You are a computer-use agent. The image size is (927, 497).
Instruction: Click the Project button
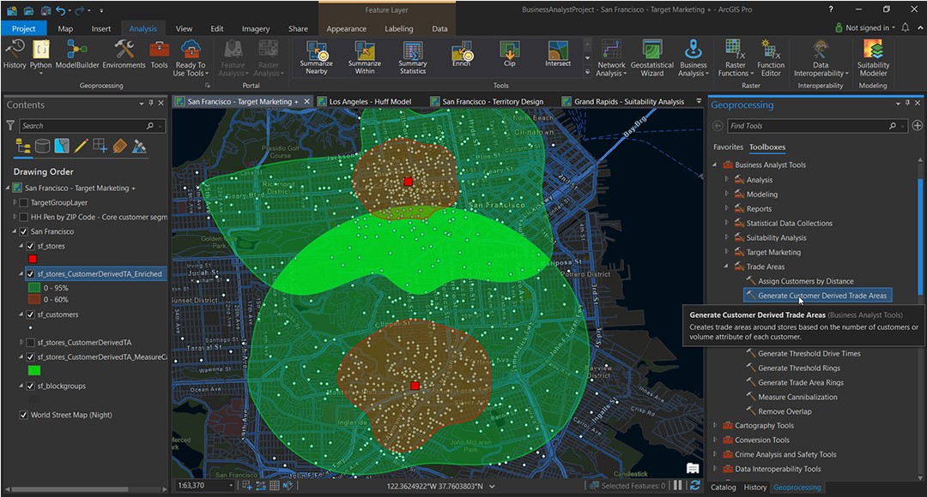point(24,28)
